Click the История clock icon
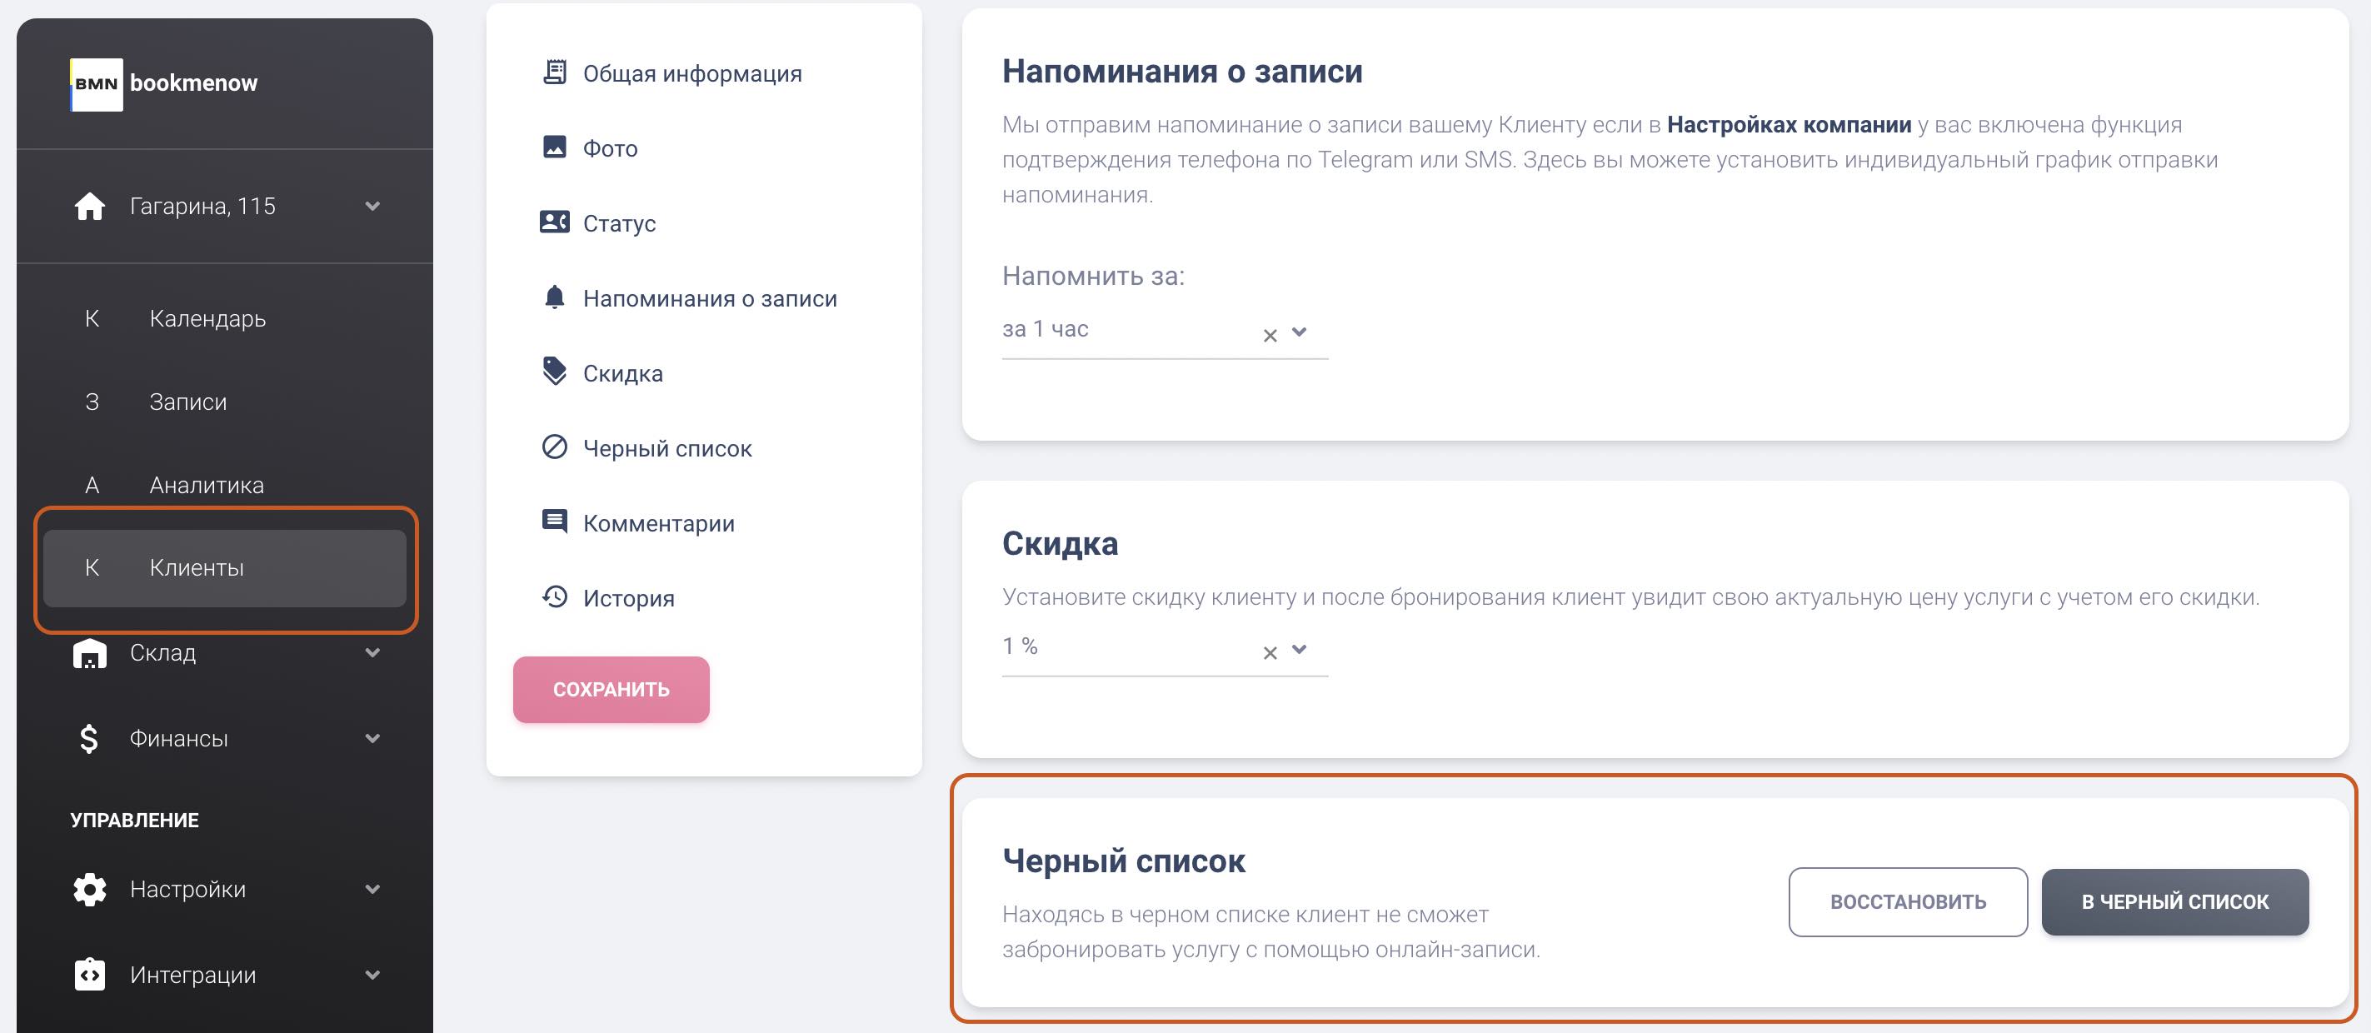2371x1033 pixels. (x=554, y=596)
